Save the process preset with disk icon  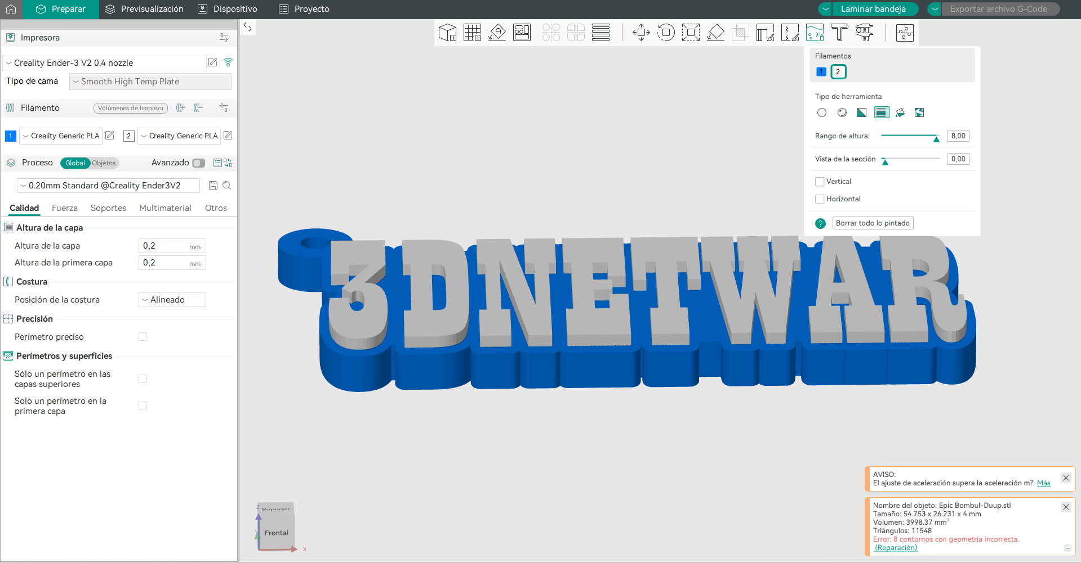(x=213, y=186)
